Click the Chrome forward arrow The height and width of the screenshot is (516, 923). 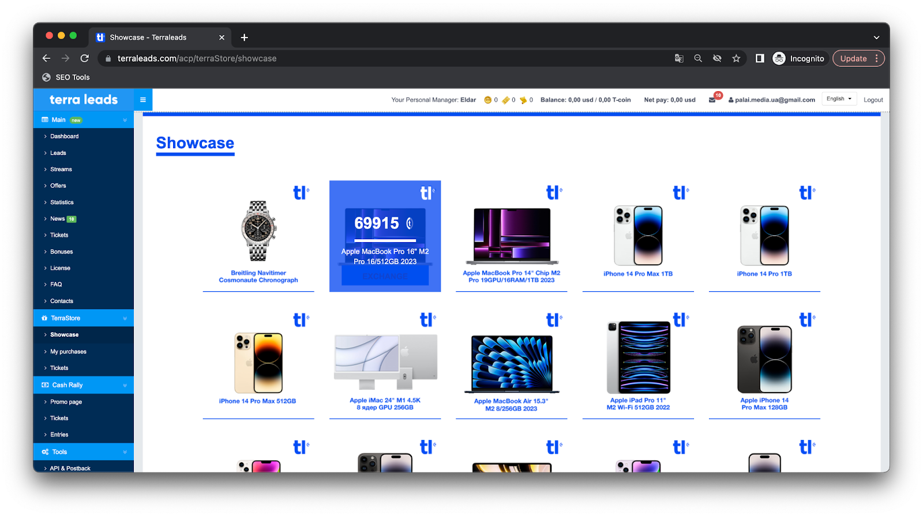65,58
